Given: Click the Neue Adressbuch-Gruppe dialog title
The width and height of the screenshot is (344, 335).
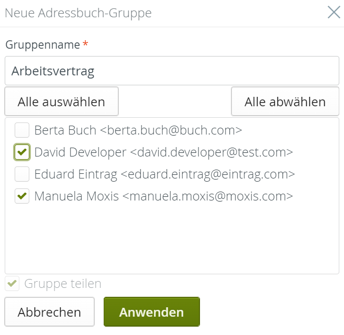Looking at the screenshot, I should click(x=78, y=13).
